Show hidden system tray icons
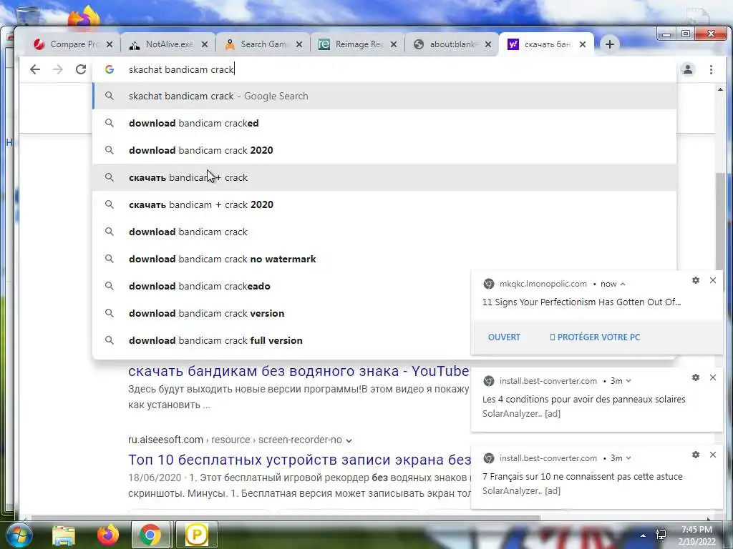Viewport: 733px width, 549px height. 644,535
